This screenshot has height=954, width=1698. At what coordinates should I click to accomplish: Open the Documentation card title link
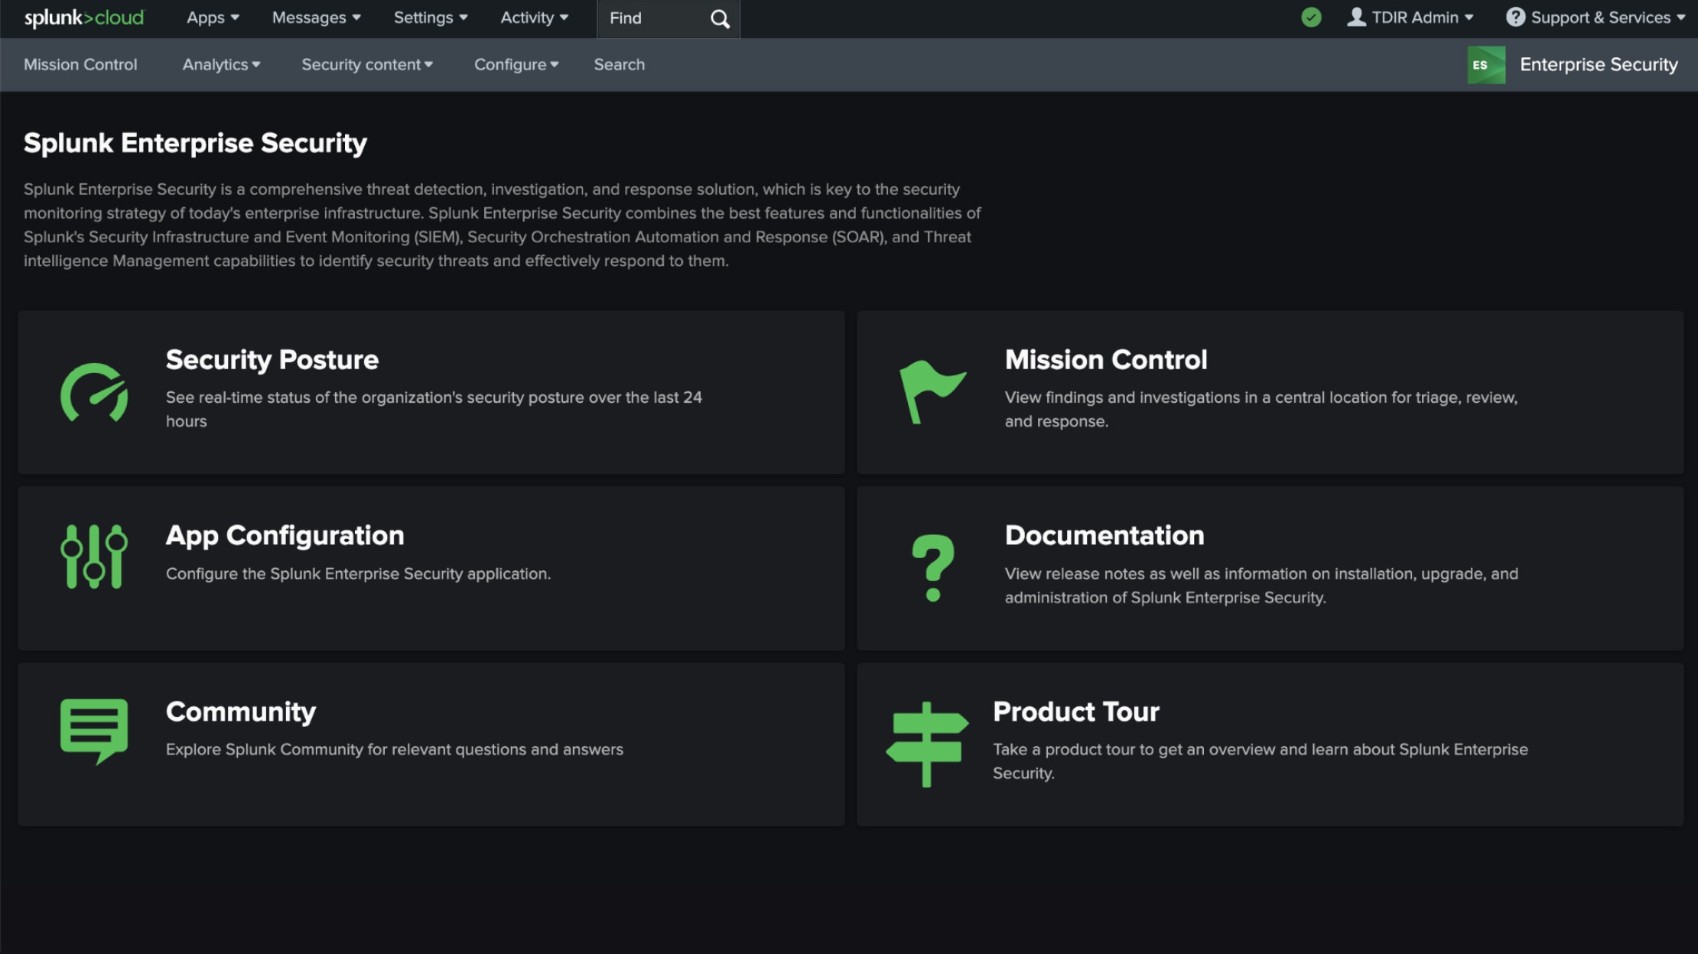click(x=1104, y=535)
